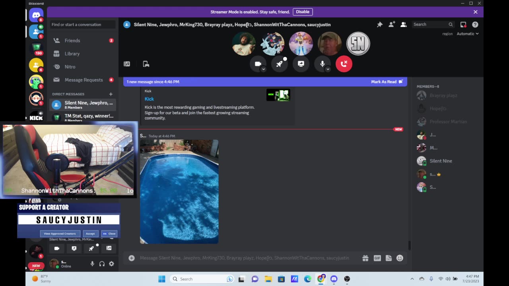Open Message Requests
The image size is (509, 286).
(83, 80)
